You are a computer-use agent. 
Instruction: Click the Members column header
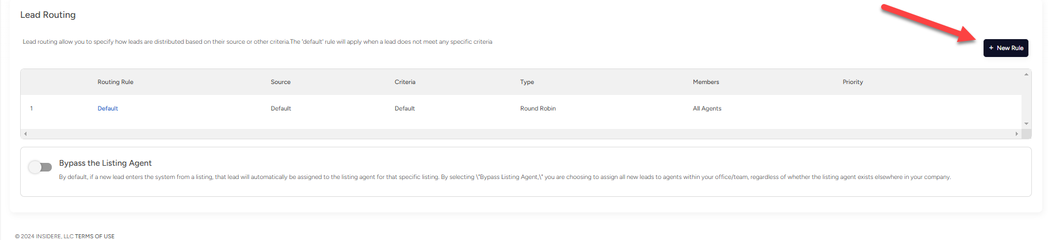pyautogui.click(x=706, y=82)
